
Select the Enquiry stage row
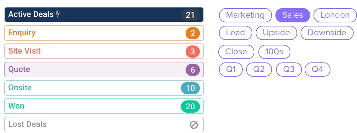[104, 33]
